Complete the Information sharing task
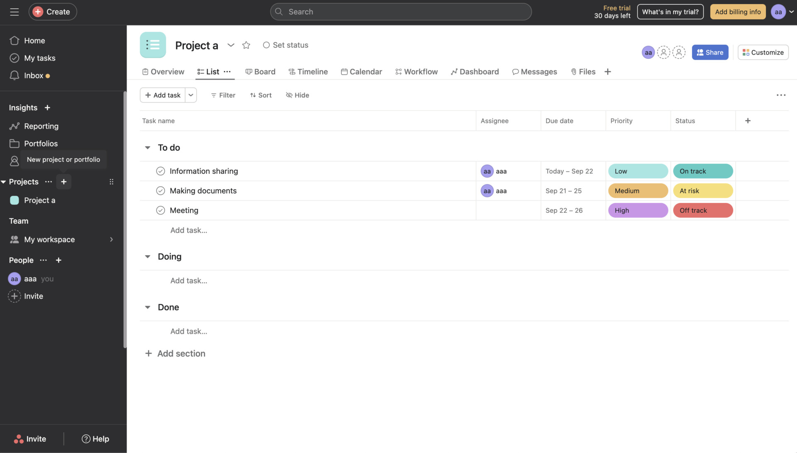The height and width of the screenshot is (453, 797). (161, 170)
